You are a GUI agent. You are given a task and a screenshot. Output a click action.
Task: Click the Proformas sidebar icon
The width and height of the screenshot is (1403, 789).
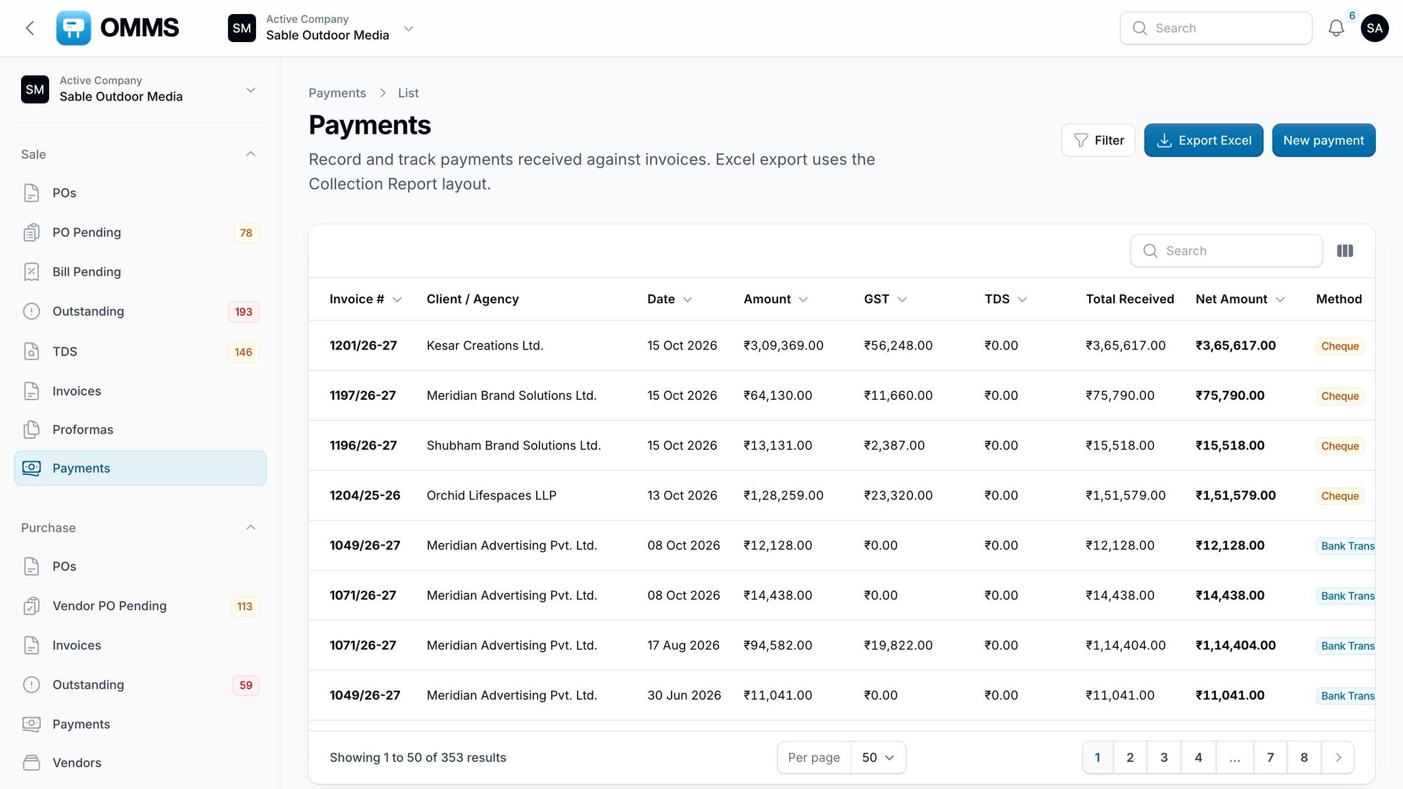click(x=32, y=430)
